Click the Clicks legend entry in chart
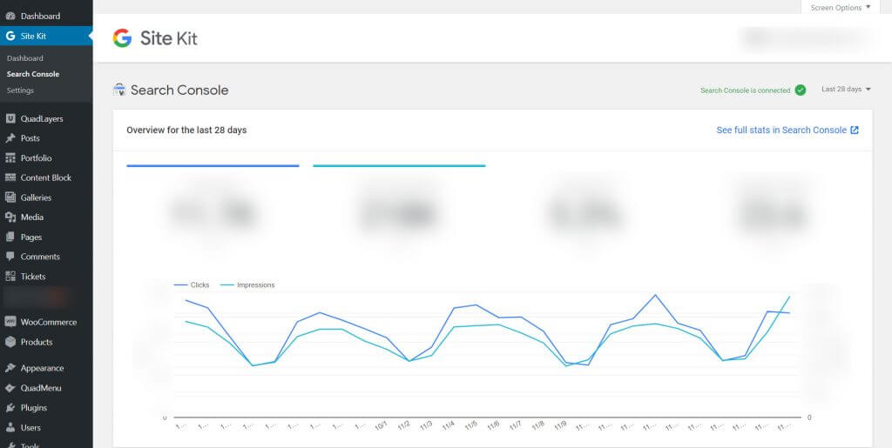The image size is (892, 448). [x=192, y=285]
